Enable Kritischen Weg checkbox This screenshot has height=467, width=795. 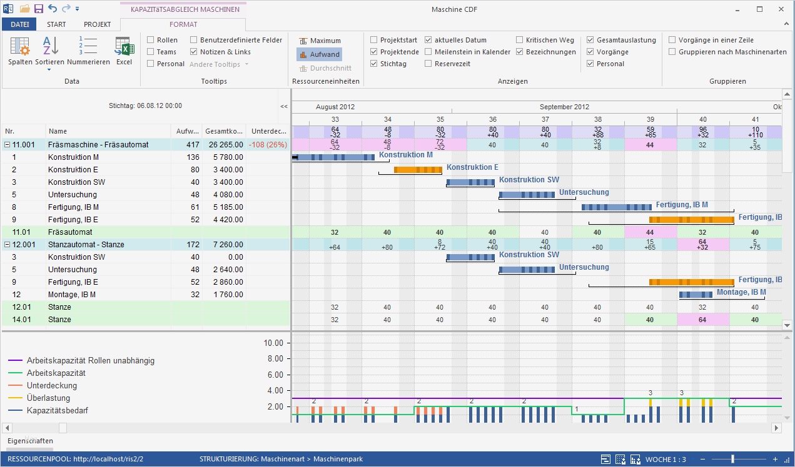point(520,40)
